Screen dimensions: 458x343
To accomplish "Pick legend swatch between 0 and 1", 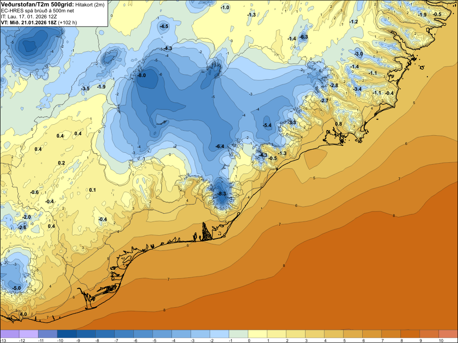I will pos(257,334).
